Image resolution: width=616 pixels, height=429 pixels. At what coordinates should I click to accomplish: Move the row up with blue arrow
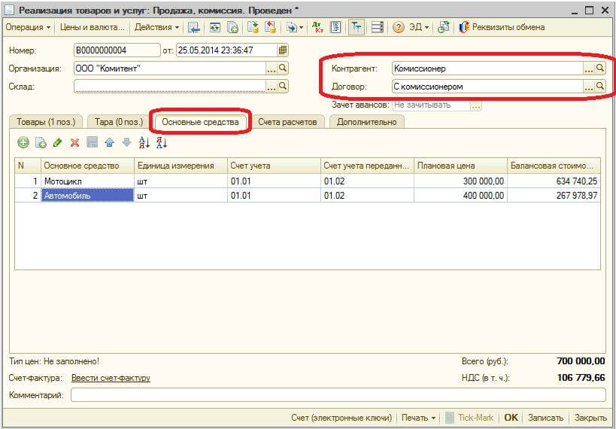109,142
